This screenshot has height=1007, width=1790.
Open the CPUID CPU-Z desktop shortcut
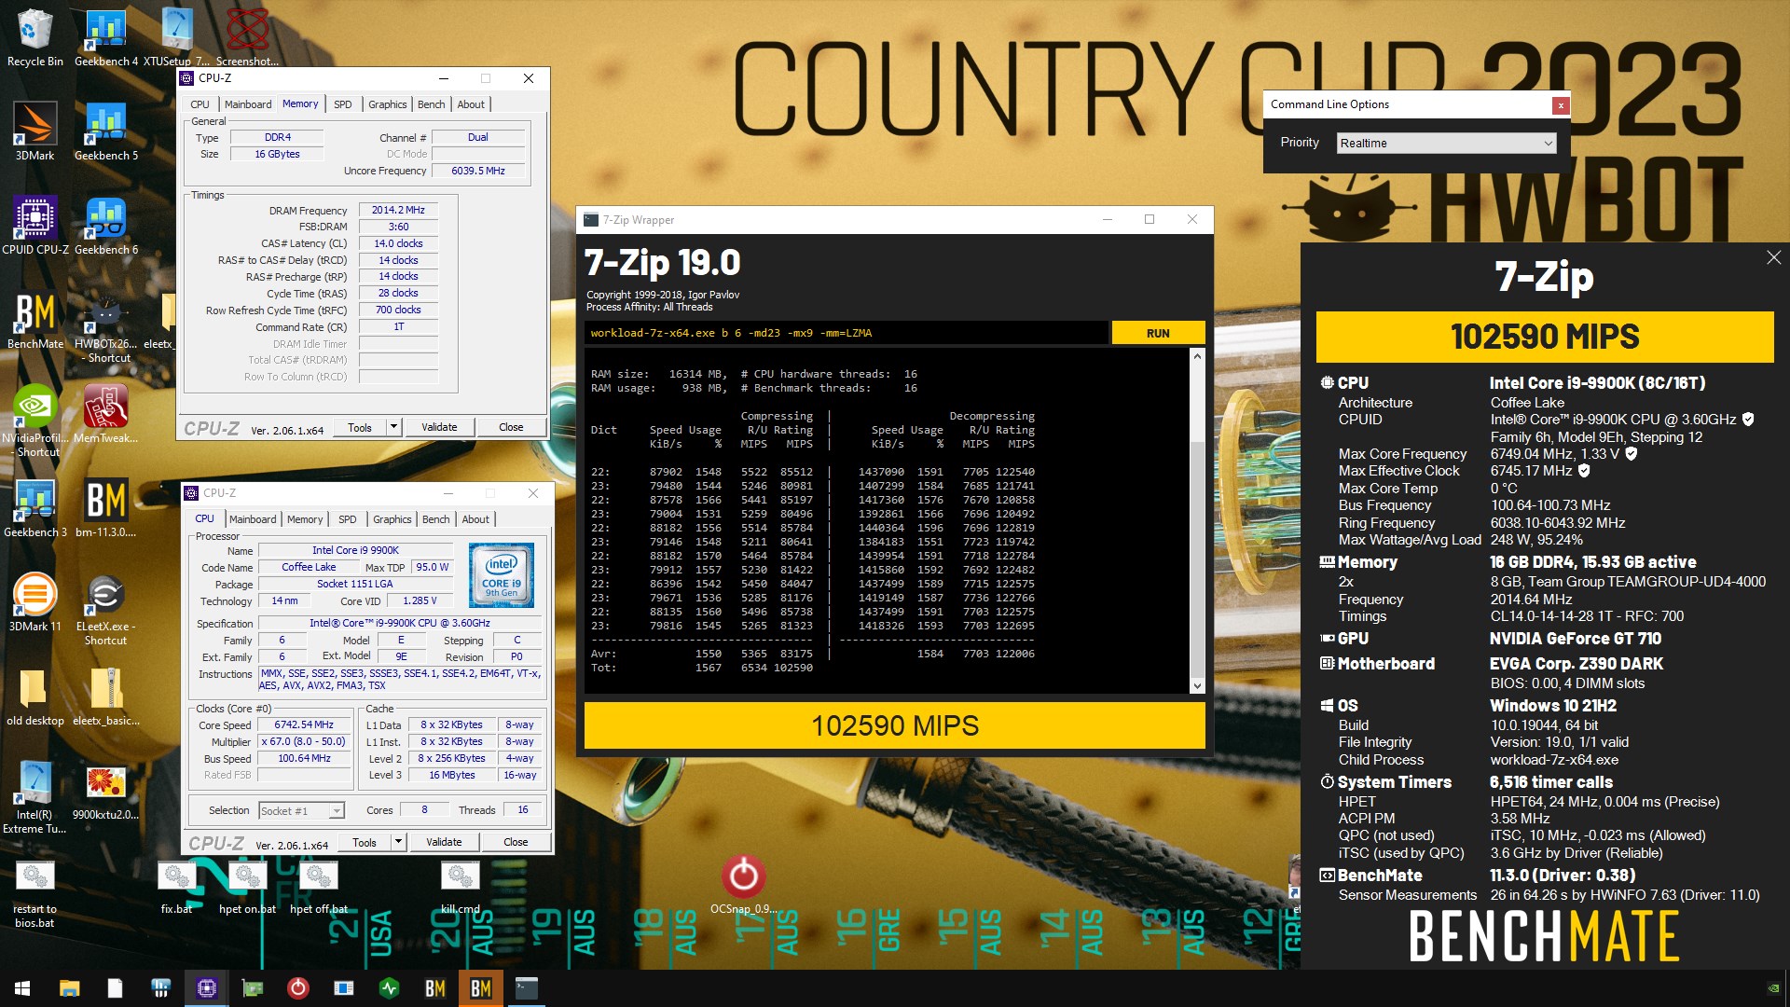(34, 226)
